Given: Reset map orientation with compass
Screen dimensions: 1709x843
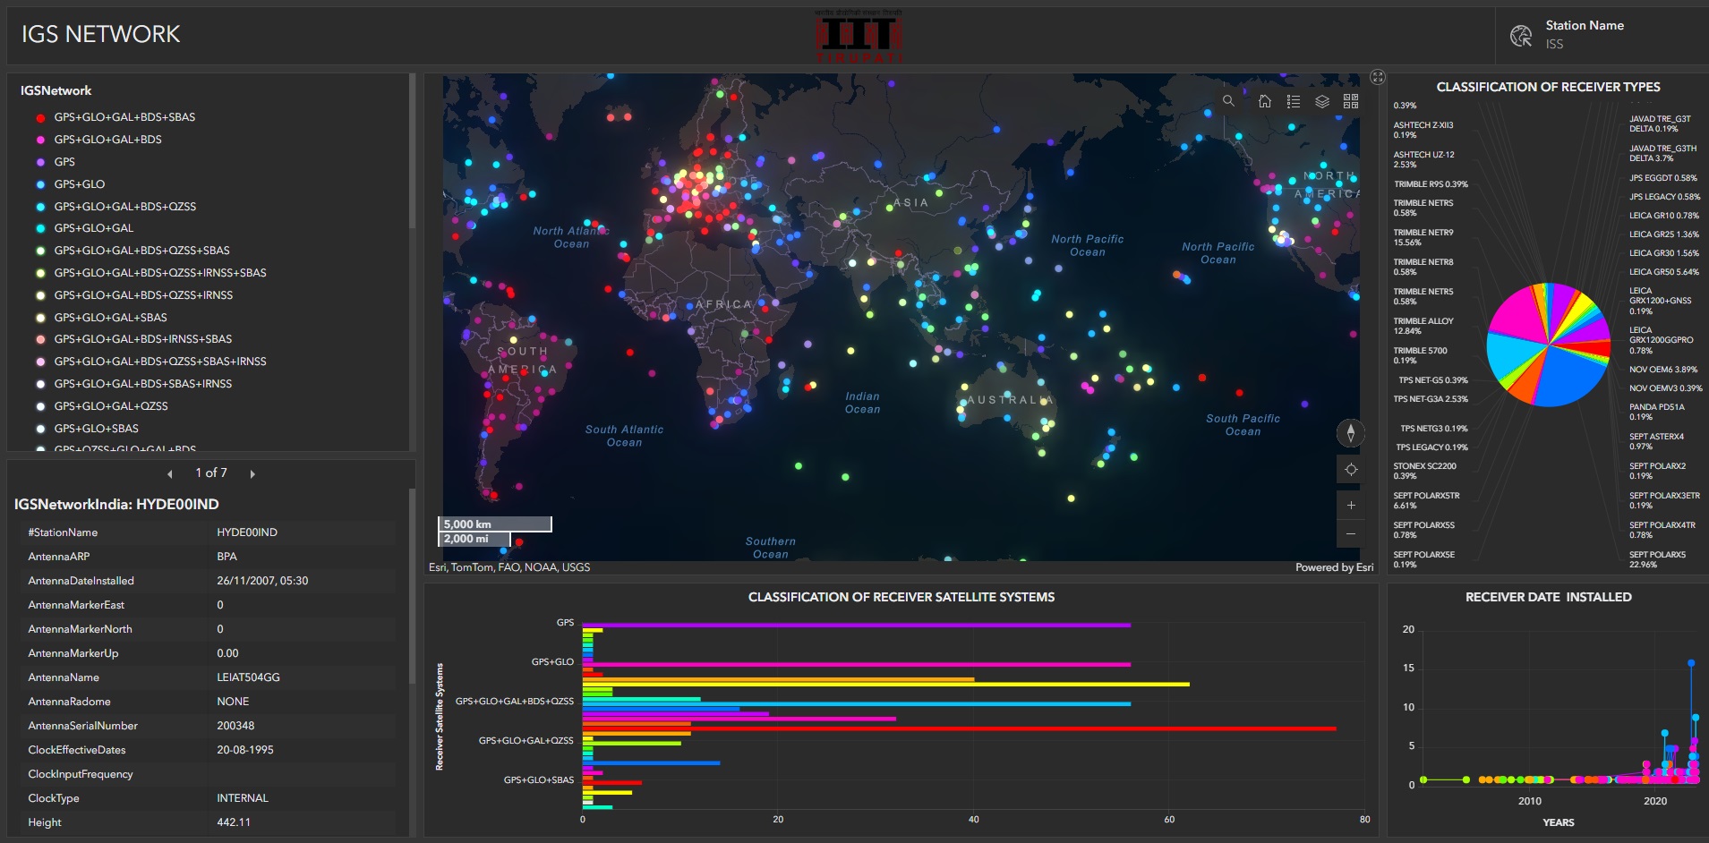Looking at the screenshot, I should 1350,433.
